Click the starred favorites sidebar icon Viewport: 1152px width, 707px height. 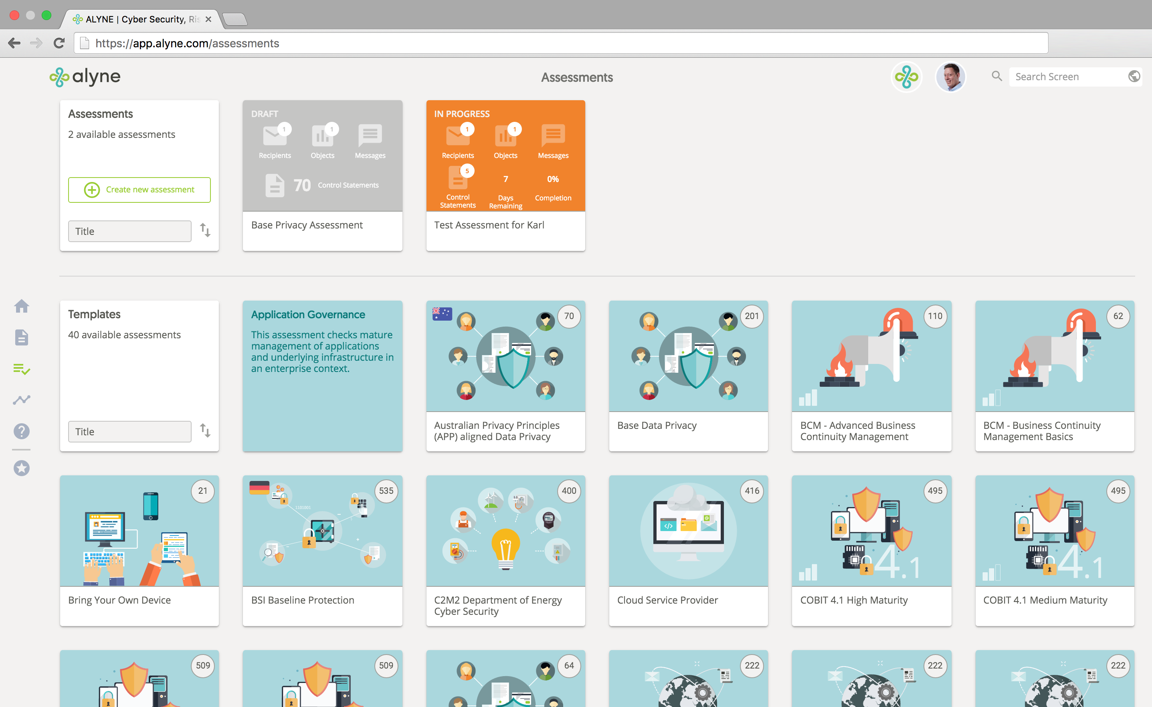pos(22,468)
